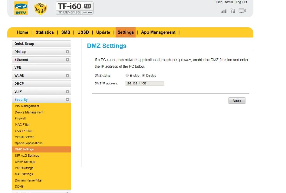Click the 'DMZ status:' label
Viewport: 286px width, 193px height.
103,76
